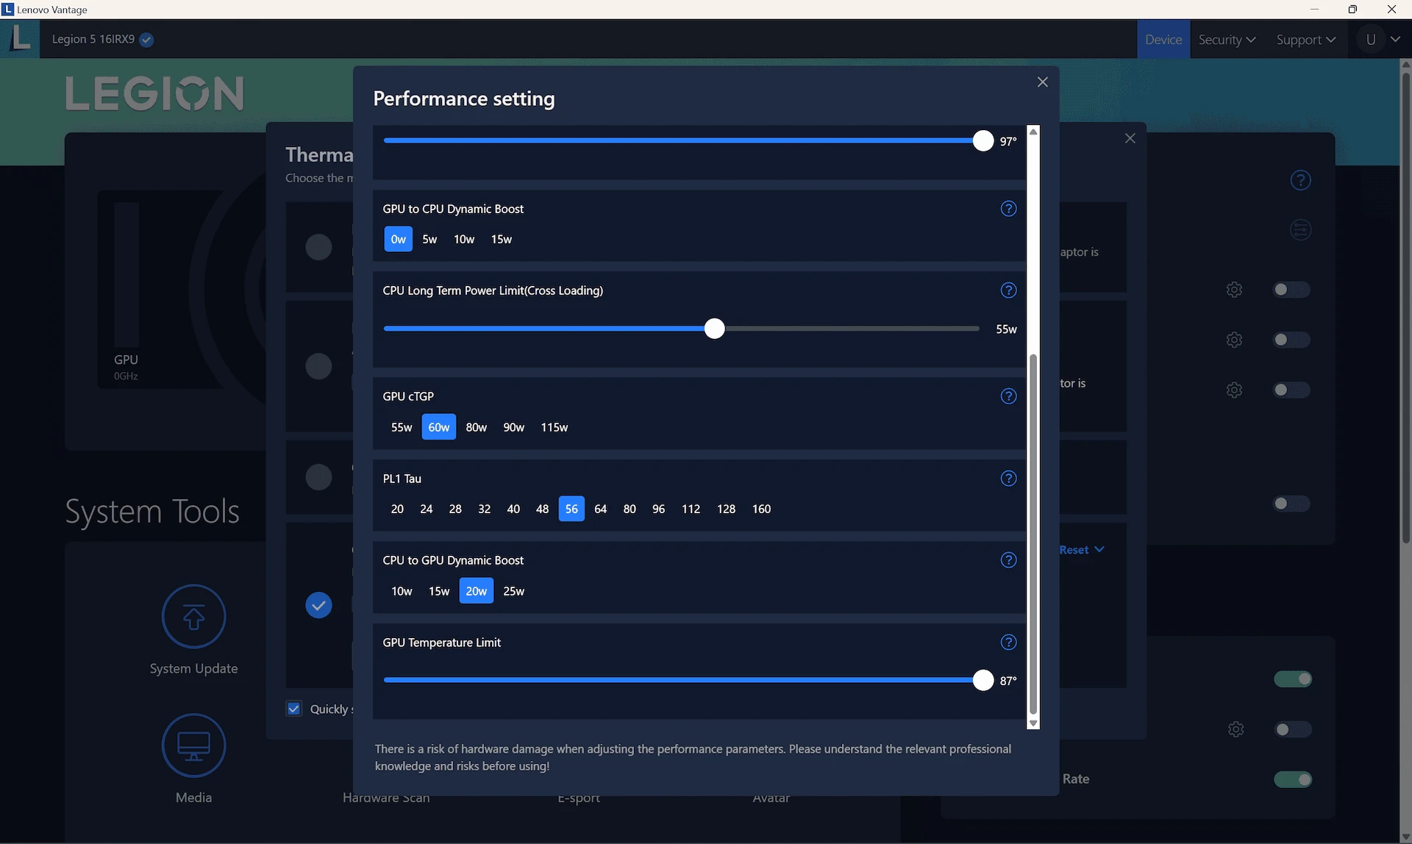Toggle second switch in right background panel
Image resolution: width=1412 pixels, height=844 pixels.
(x=1291, y=340)
